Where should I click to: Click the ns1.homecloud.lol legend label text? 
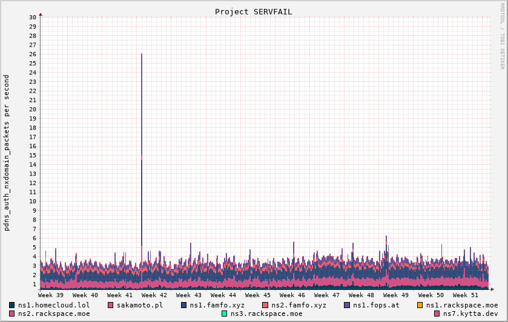[x=54, y=305]
